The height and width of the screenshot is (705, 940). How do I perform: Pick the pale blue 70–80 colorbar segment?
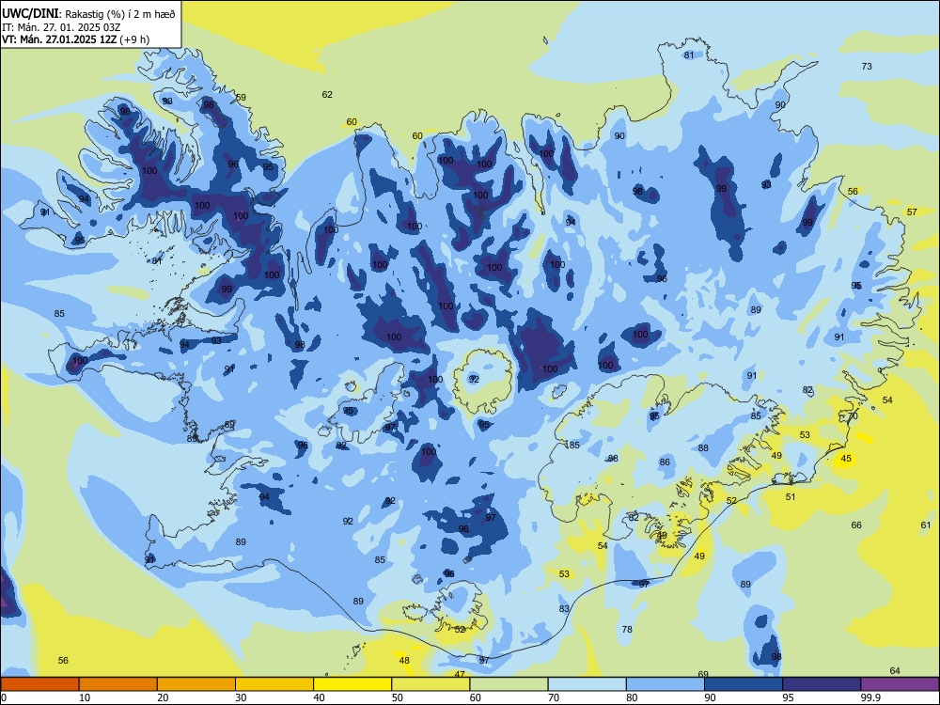pyautogui.click(x=587, y=684)
